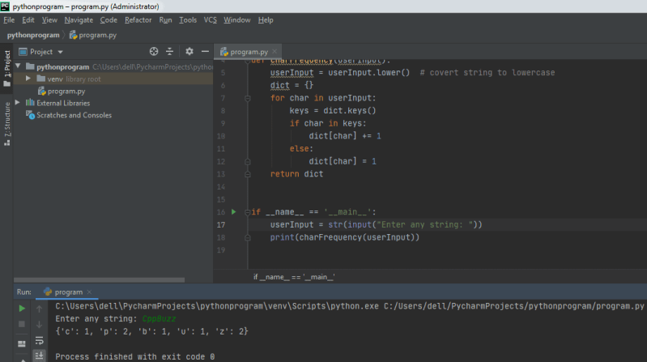The image size is (647, 362).
Task: Fold the if __name__ block at line 16
Action: (248, 212)
